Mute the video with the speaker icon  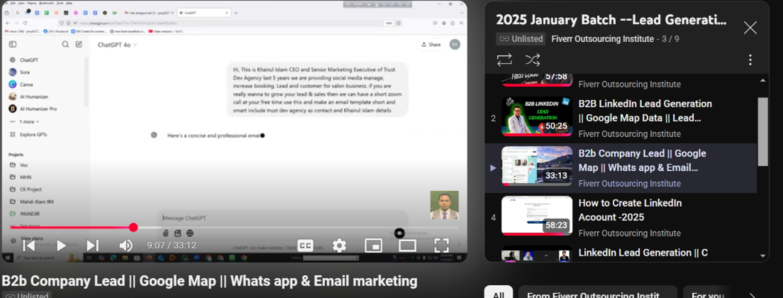point(126,245)
